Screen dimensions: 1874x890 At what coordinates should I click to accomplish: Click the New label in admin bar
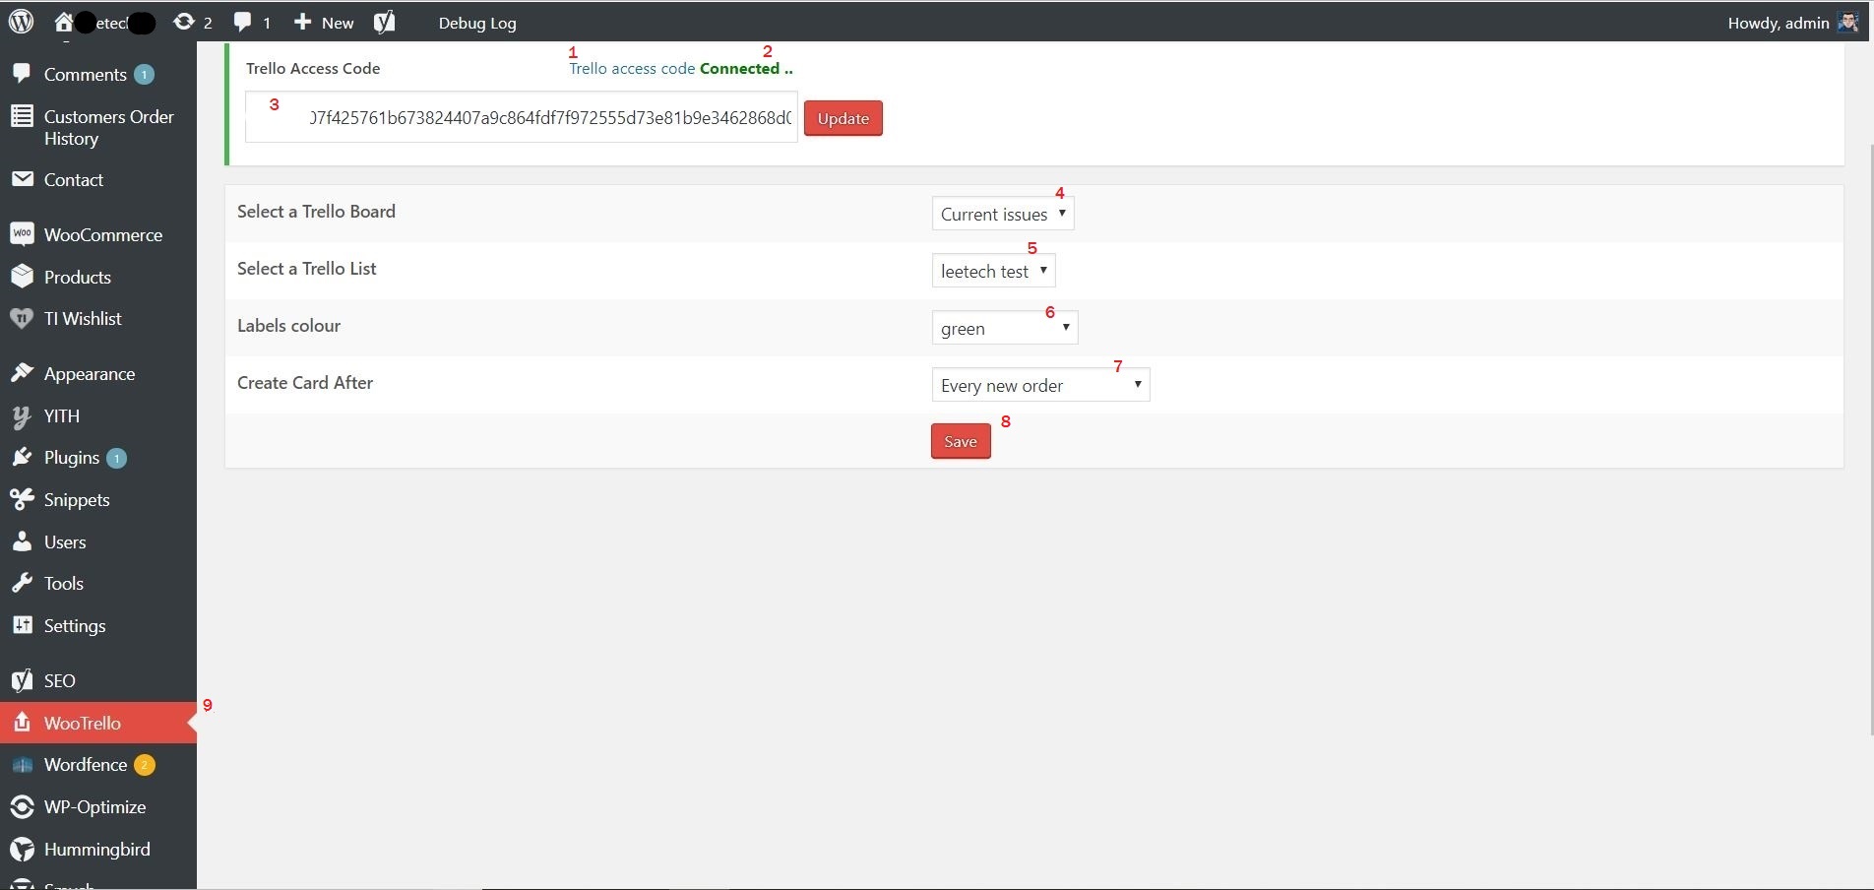click(338, 23)
